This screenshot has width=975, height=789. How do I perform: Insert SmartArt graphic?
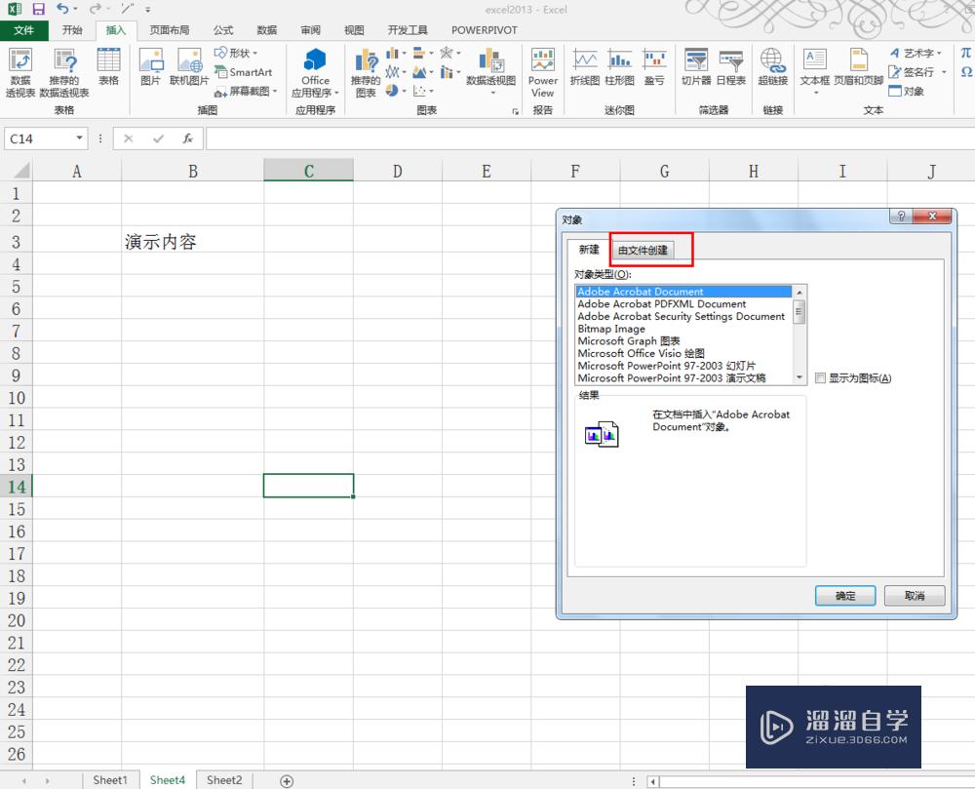[x=243, y=72]
